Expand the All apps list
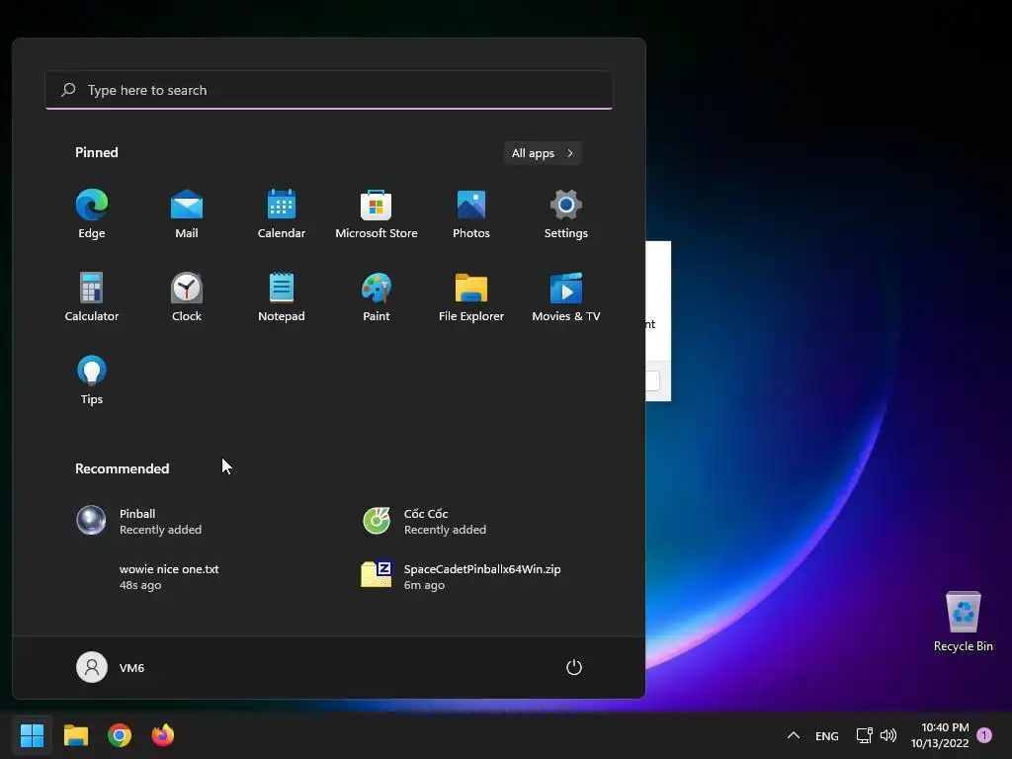This screenshot has width=1012, height=759. (x=543, y=153)
